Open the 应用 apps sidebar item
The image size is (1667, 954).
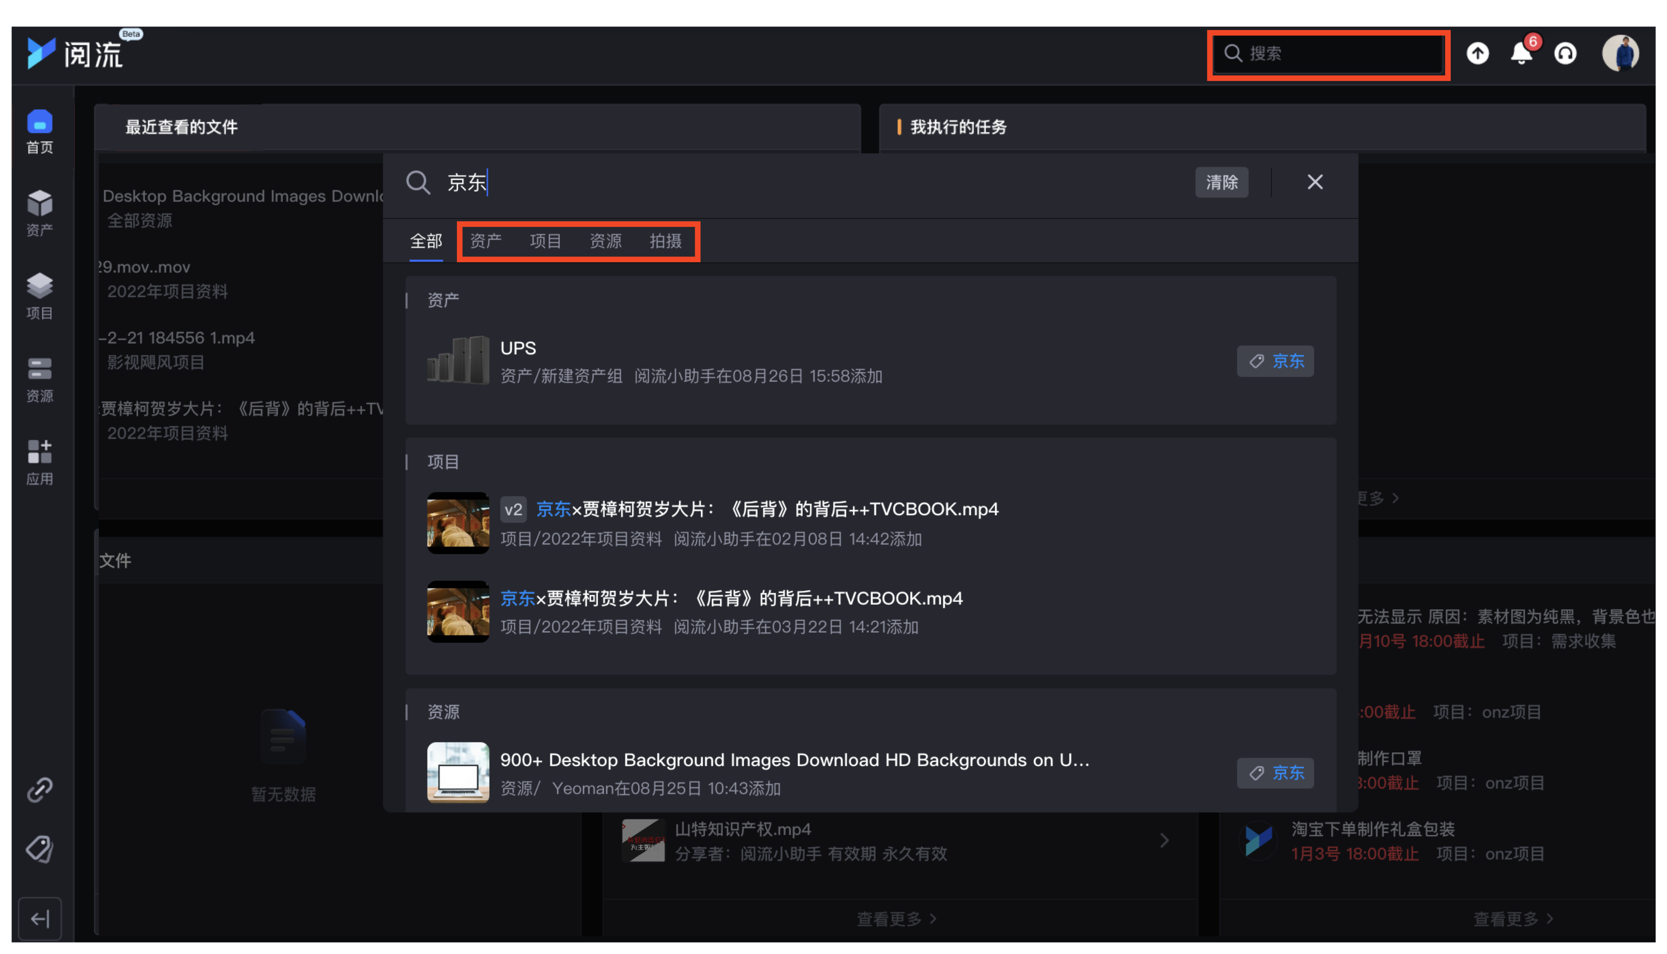[x=40, y=462]
